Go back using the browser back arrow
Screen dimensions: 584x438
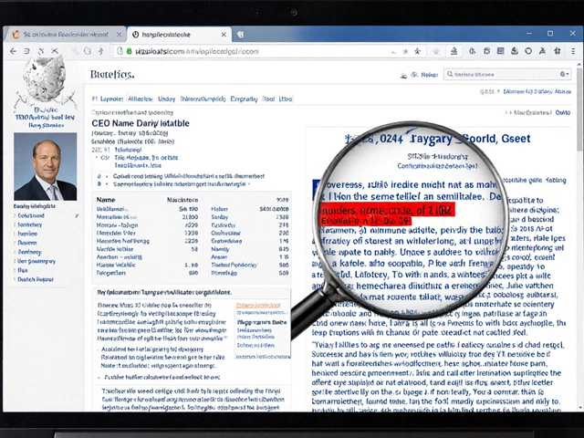[x=14, y=51]
